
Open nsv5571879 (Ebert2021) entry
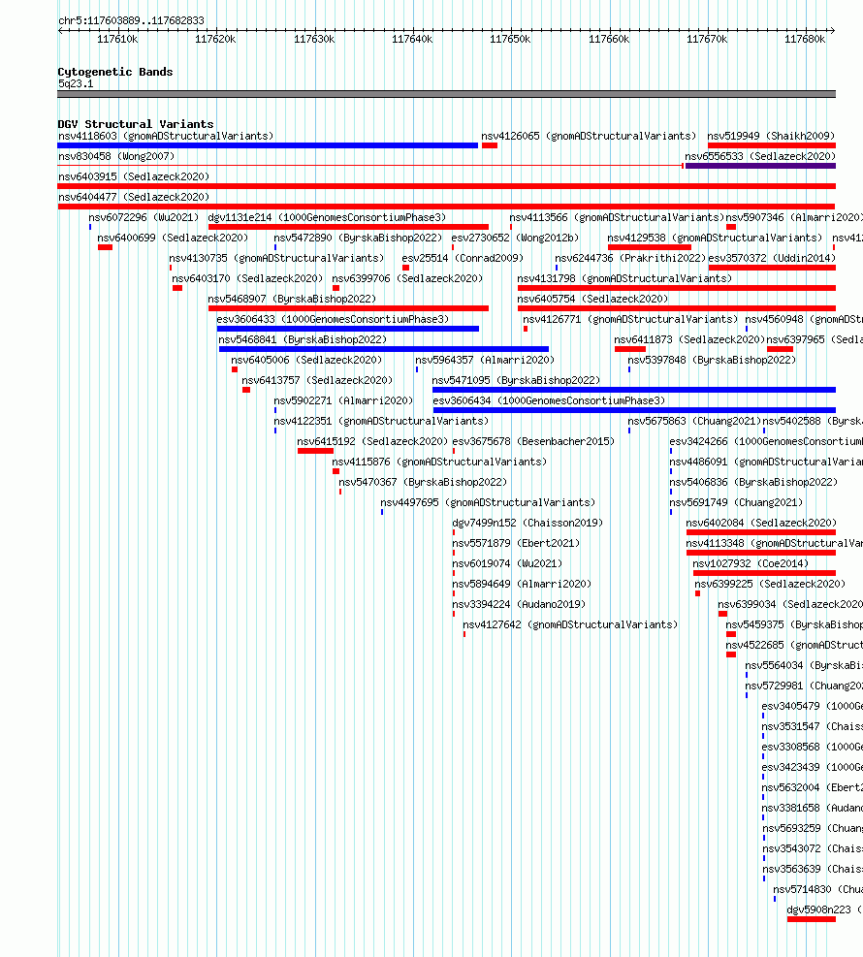[x=516, y=543]
